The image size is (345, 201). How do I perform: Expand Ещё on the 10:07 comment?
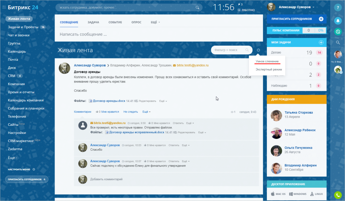click(186, 161)
